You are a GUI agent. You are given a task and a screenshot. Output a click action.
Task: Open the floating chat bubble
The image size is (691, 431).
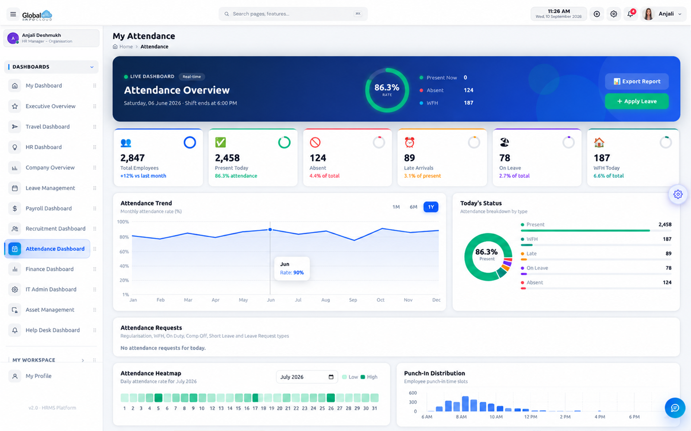pos(675,408)
